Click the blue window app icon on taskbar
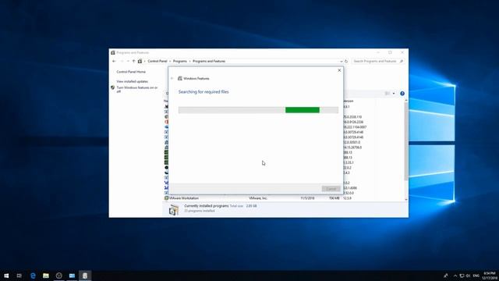Viewport: 499px width, 281px height. click(x=72, y=276)
